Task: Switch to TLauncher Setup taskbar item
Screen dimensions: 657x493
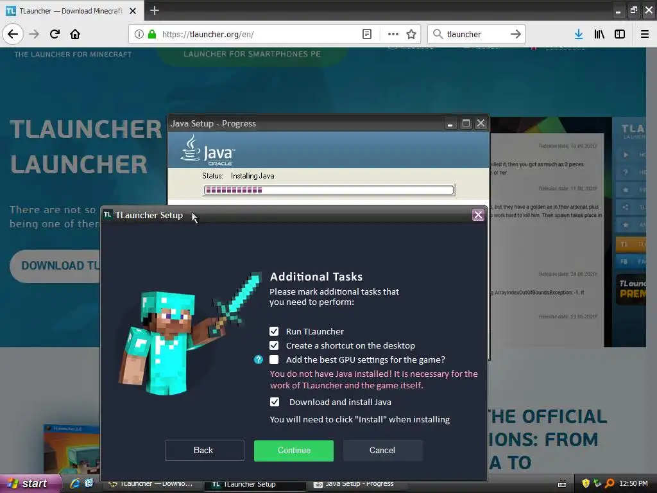Action: (255, 484)
